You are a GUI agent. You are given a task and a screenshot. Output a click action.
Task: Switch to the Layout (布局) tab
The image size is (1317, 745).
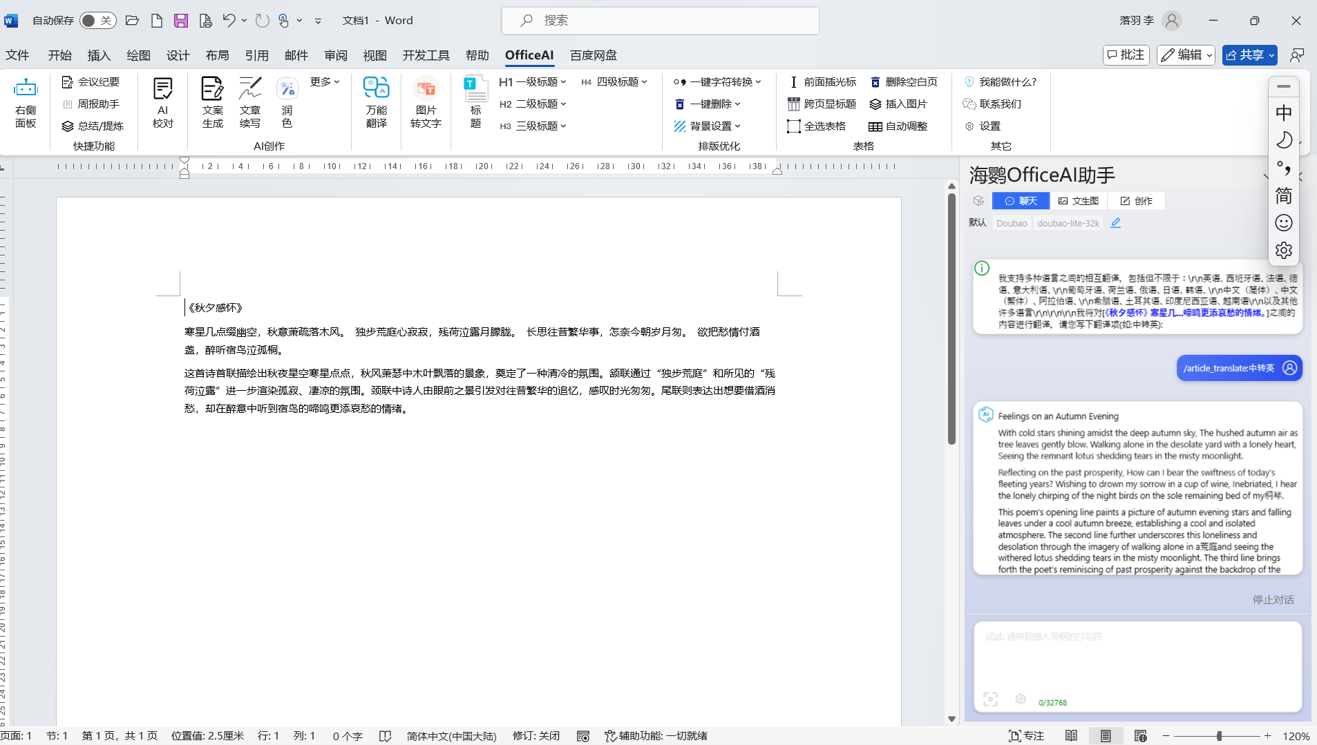(x=217, y=55)
